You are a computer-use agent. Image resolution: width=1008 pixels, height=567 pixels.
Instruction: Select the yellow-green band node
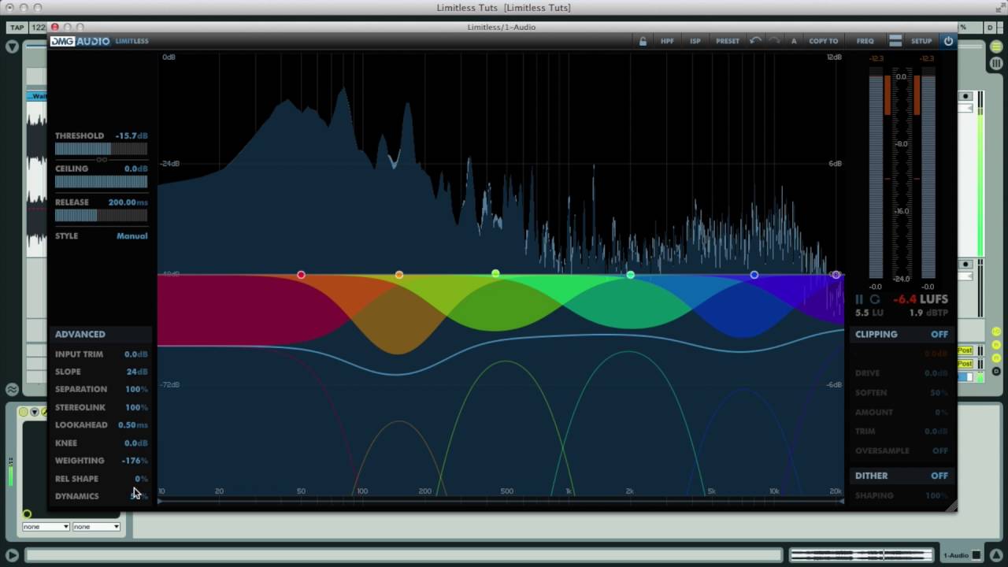[x=495, y=274]
